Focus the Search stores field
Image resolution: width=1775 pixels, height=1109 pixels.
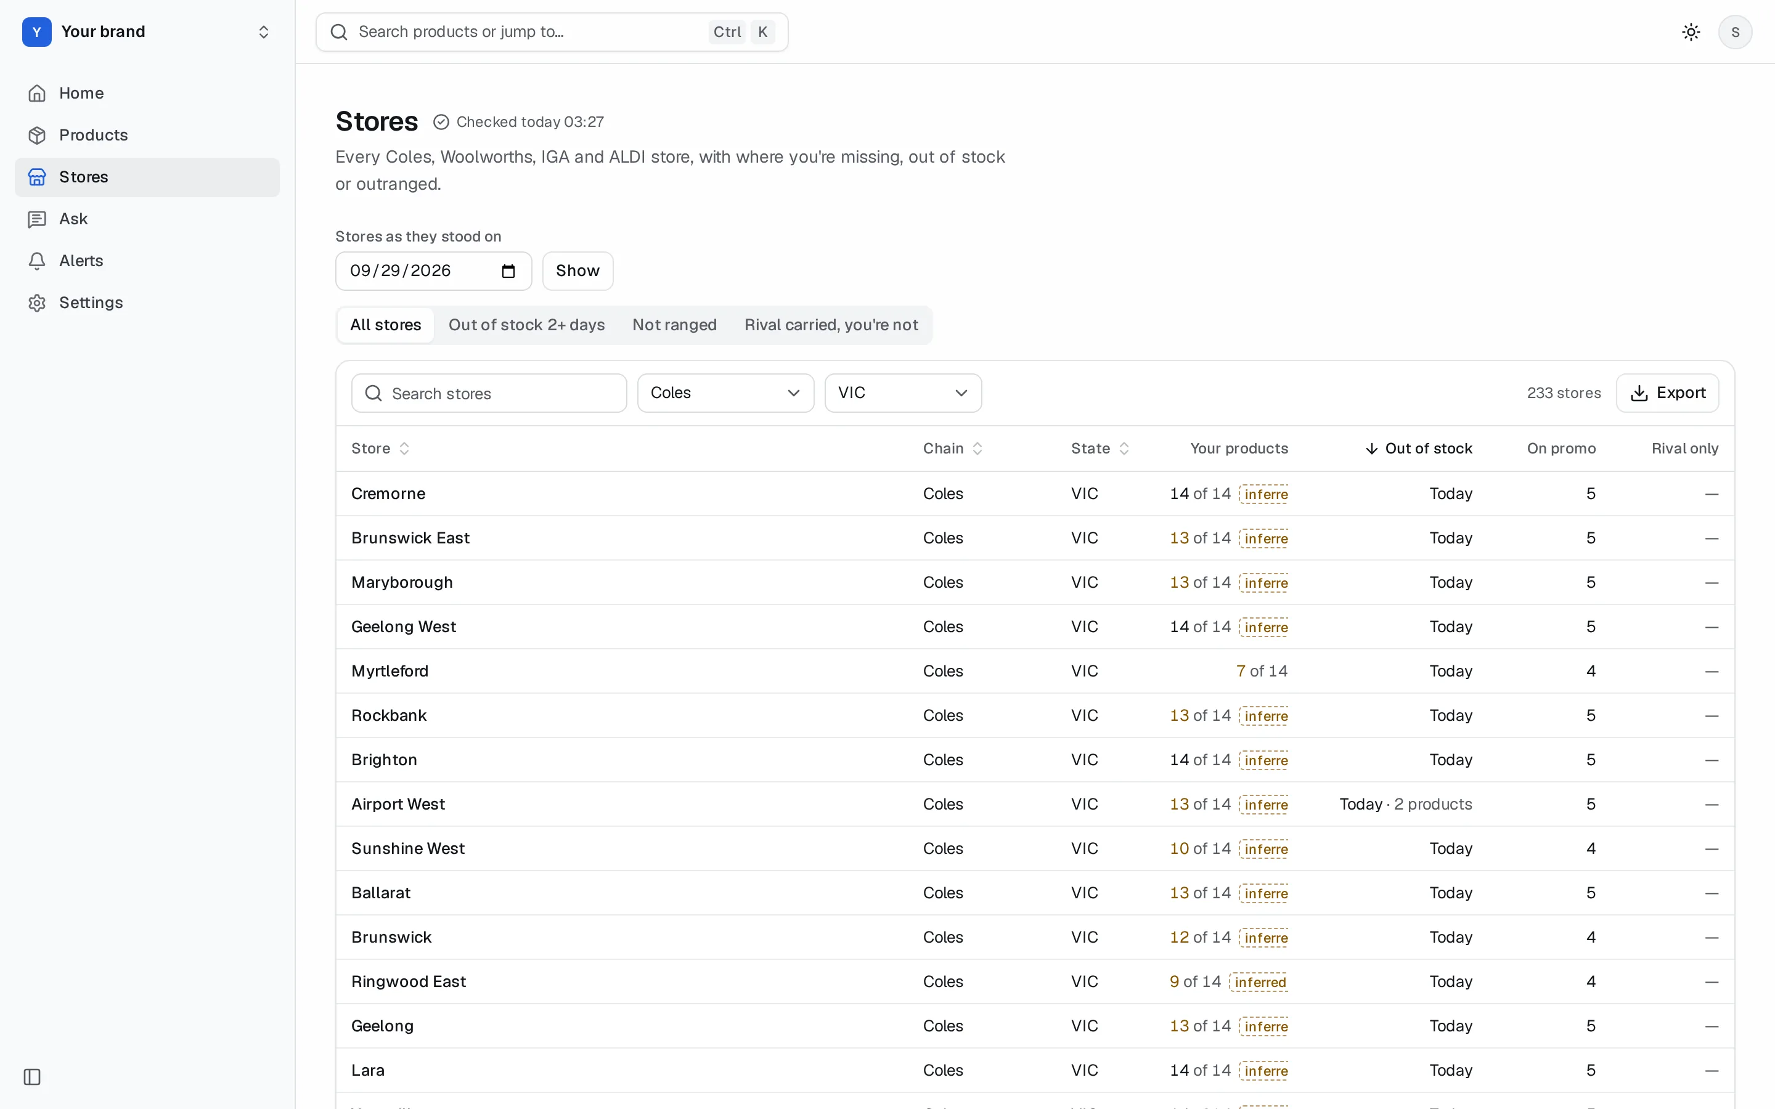pos(489,393)
